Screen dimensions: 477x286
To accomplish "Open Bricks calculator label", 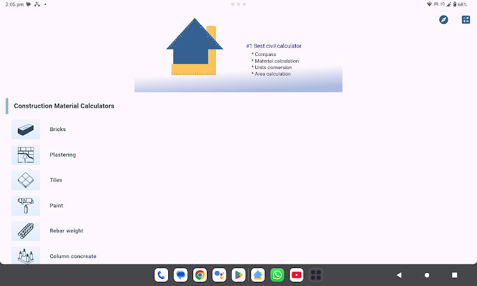I will click(58, 129).
